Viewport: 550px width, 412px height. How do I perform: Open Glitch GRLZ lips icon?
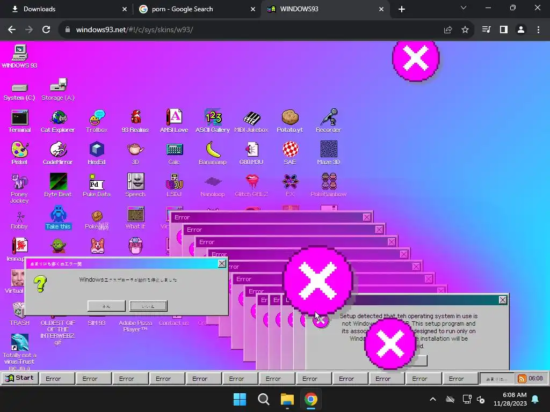click(251, 186)
